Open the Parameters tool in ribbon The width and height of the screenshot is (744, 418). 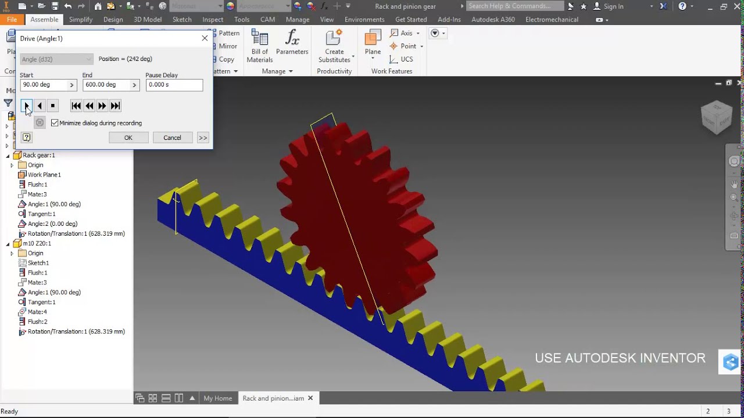click(292, 44)
